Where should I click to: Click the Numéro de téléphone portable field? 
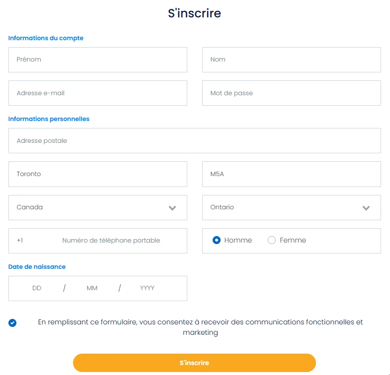tap(111, 241)
